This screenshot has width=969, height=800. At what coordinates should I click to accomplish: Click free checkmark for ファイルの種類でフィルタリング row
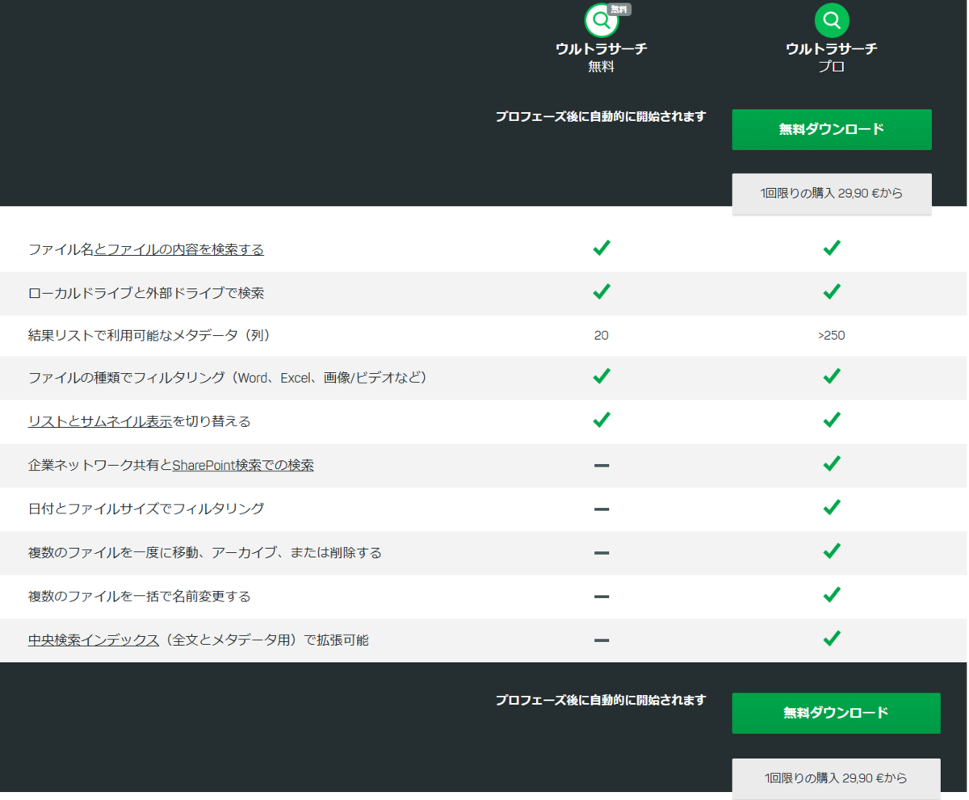[601, 376]
